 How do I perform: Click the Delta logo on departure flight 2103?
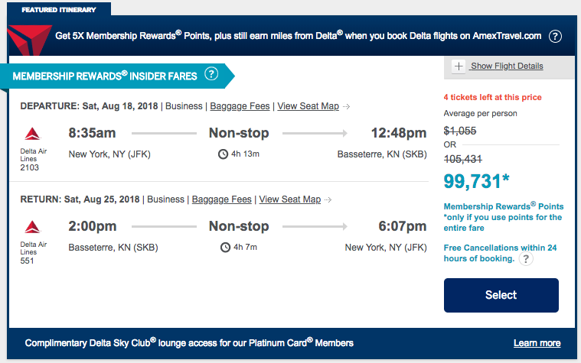pos(32,134)
